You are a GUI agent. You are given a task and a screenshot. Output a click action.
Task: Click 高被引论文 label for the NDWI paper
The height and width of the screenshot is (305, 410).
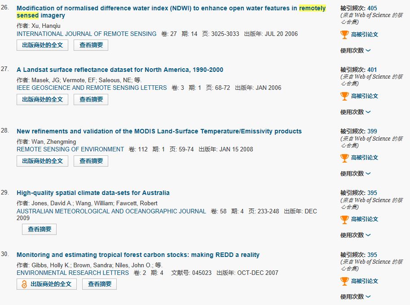coord(365,35)
